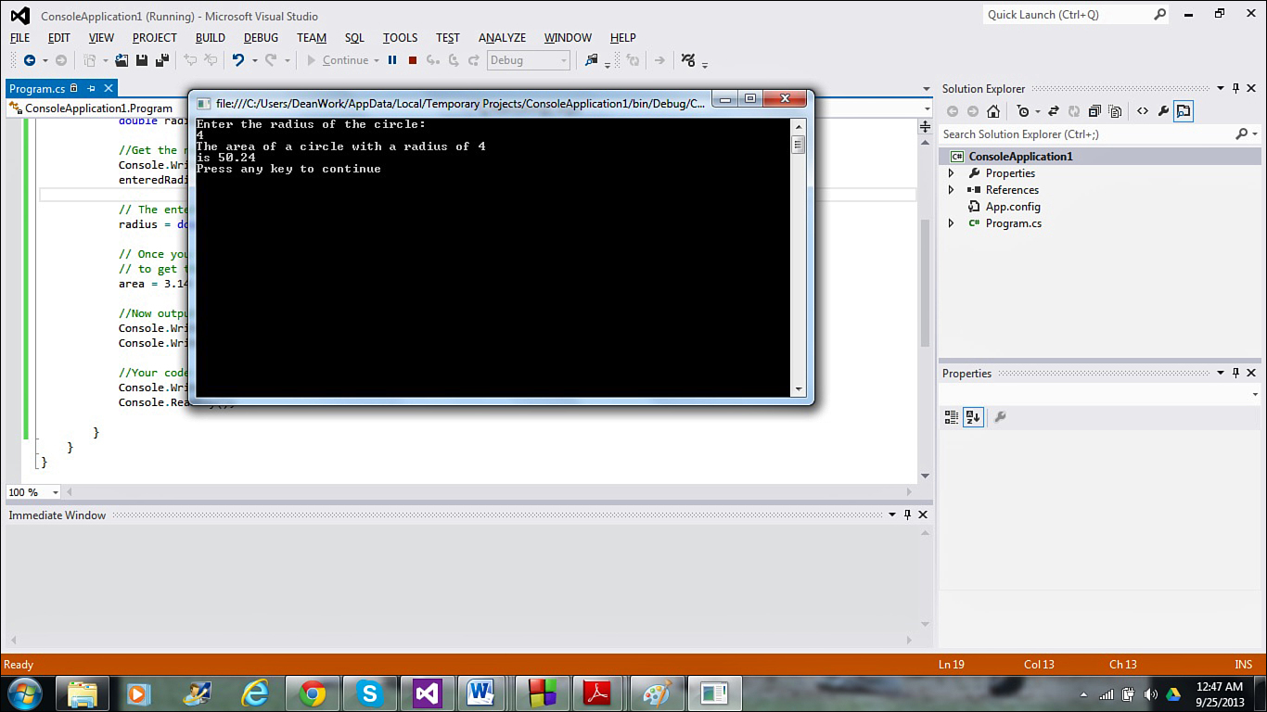Open Solution Explorer window position dropdown
1267x712 pixels.
pyautogui.click(x=1221, y=89)
